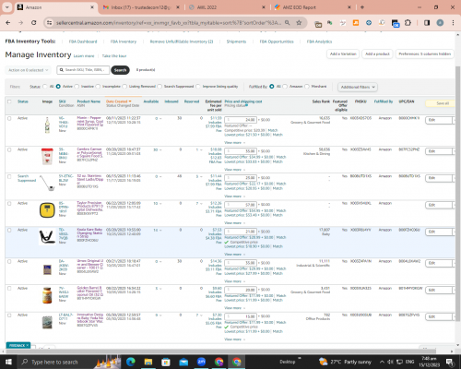Open FBA Opportunities

[277, 42]
